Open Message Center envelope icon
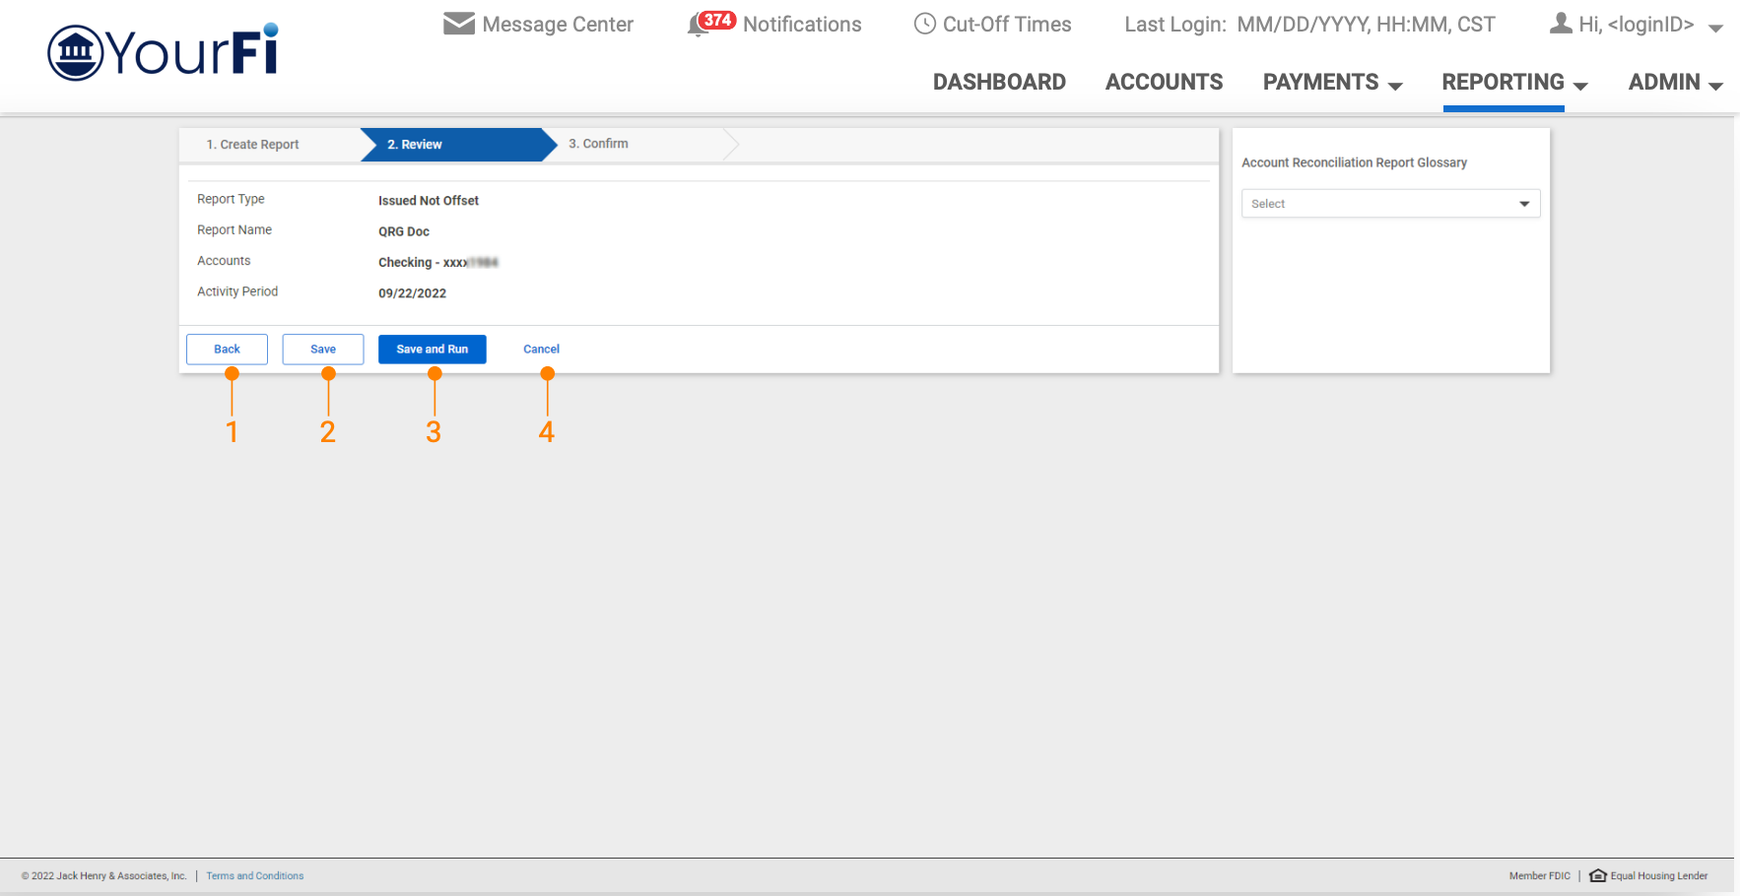 click(459, 24)
